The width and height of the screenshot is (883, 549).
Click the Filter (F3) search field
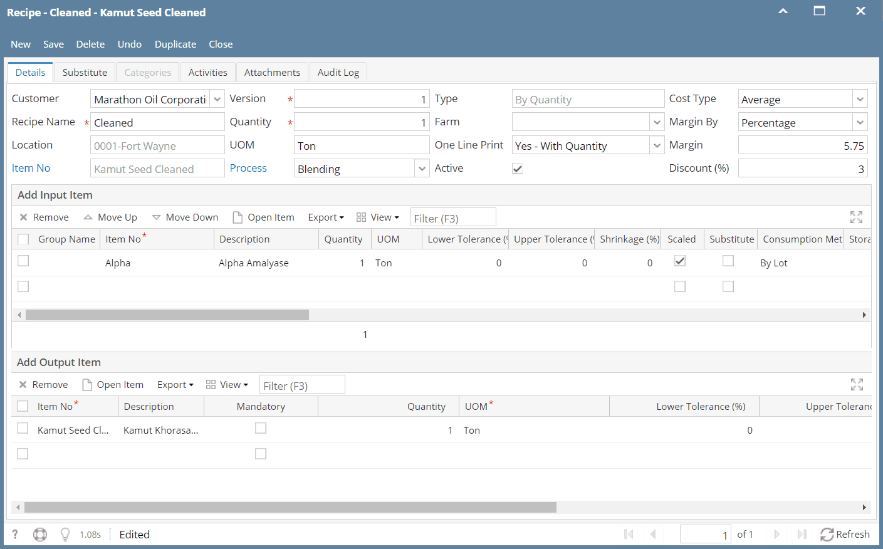(x=453, y=217)
